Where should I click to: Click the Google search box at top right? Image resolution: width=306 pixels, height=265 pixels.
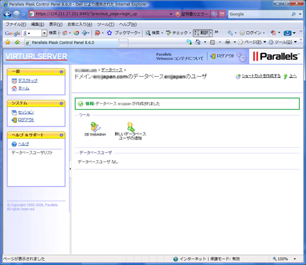(x=259, y=14)
